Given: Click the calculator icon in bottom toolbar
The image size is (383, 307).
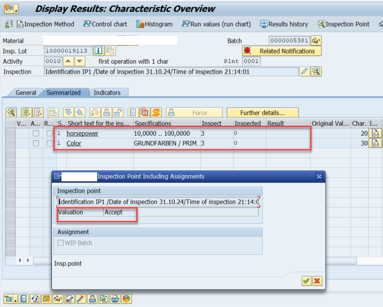Looking at the screenshot, I should pos(23,299).
